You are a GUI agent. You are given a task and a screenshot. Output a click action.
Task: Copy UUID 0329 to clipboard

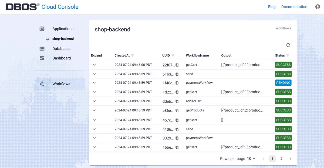point(177,138)
